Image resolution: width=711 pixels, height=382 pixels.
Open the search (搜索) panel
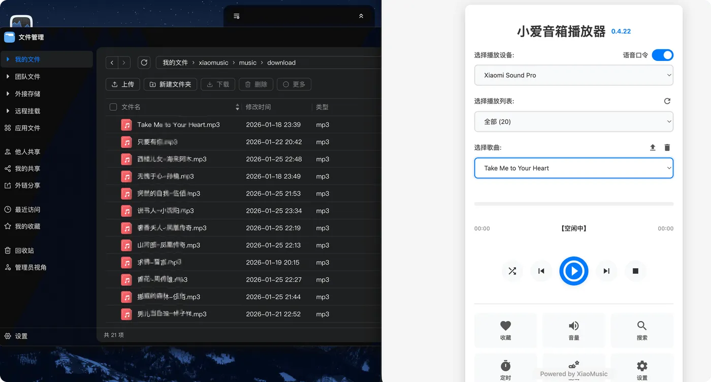click(642, 330)
